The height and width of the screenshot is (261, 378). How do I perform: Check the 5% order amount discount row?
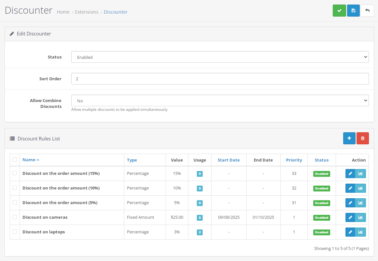15,202
